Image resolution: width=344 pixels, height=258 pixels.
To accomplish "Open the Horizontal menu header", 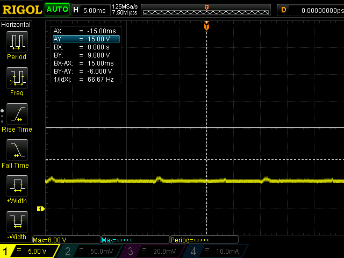I will point(16,25).
